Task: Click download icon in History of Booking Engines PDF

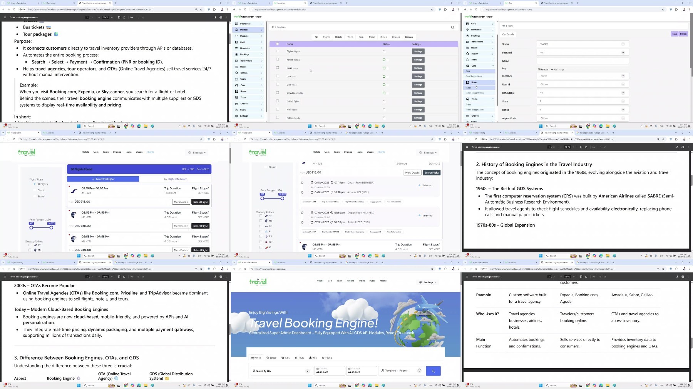Action: [677, 147]
